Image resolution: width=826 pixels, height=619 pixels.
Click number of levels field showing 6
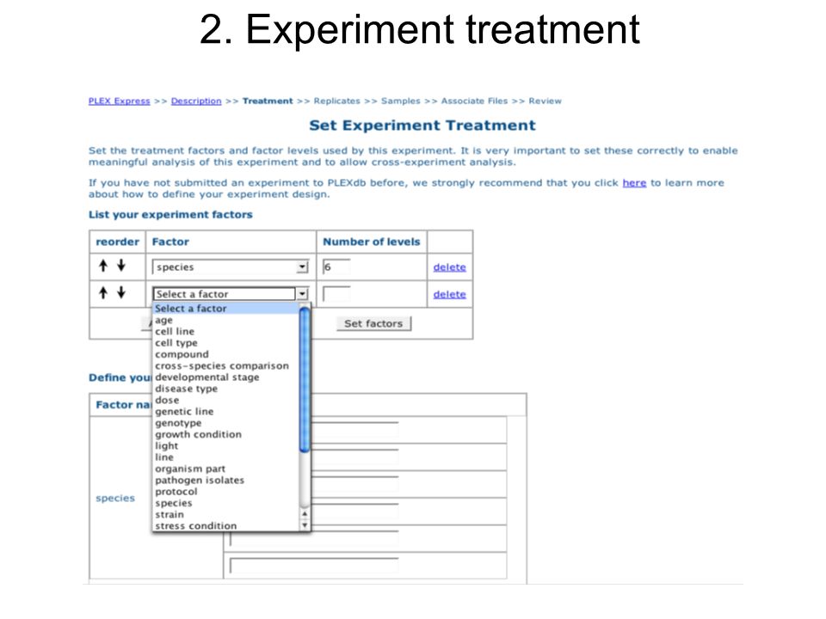[336, 267]
